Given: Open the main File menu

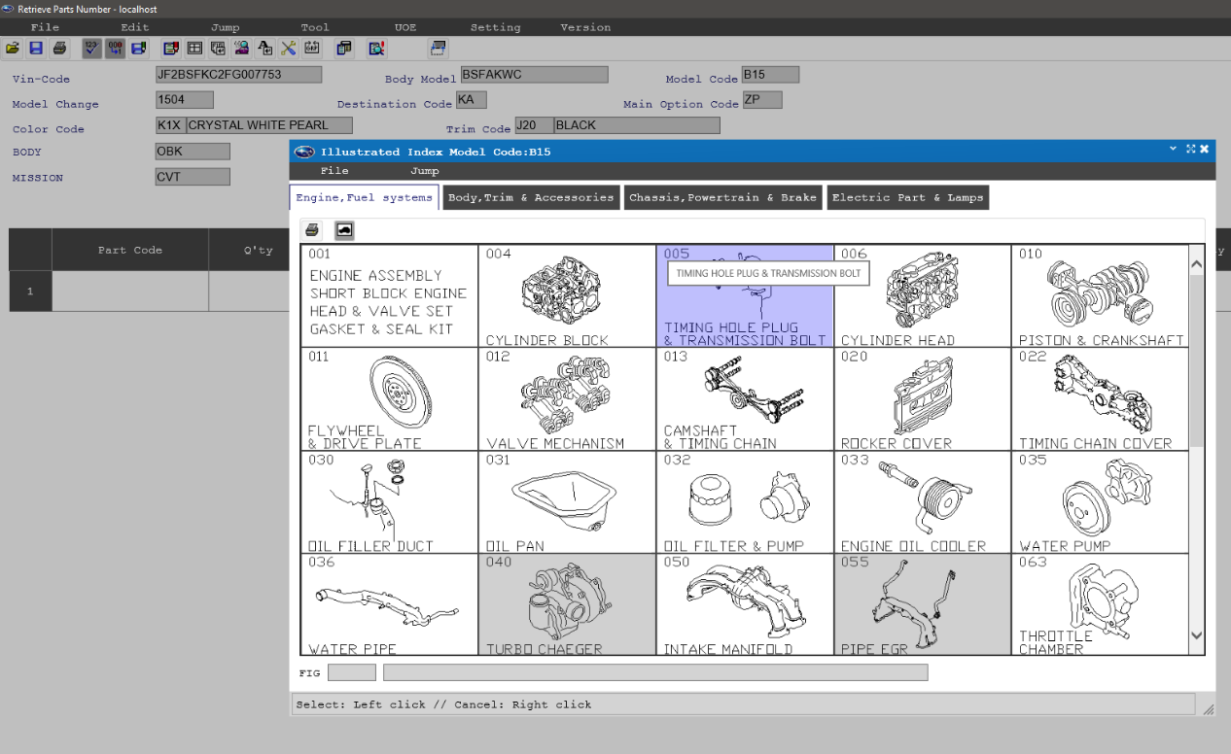Looking at the screenshot, I should (45, 27).
